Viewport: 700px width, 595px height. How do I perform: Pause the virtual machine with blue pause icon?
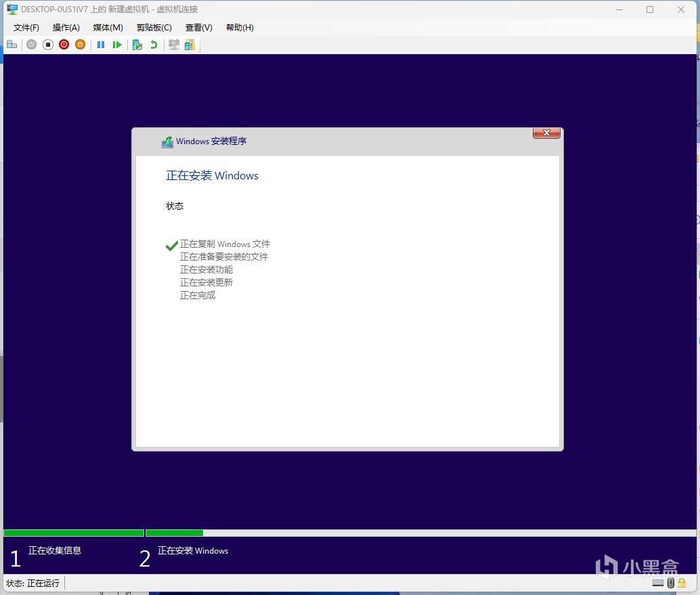101,45
